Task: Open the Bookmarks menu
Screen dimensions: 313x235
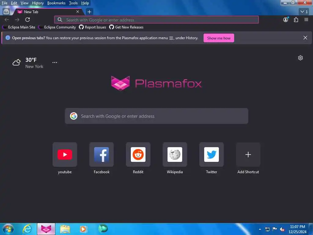Action: click(56, 3)
